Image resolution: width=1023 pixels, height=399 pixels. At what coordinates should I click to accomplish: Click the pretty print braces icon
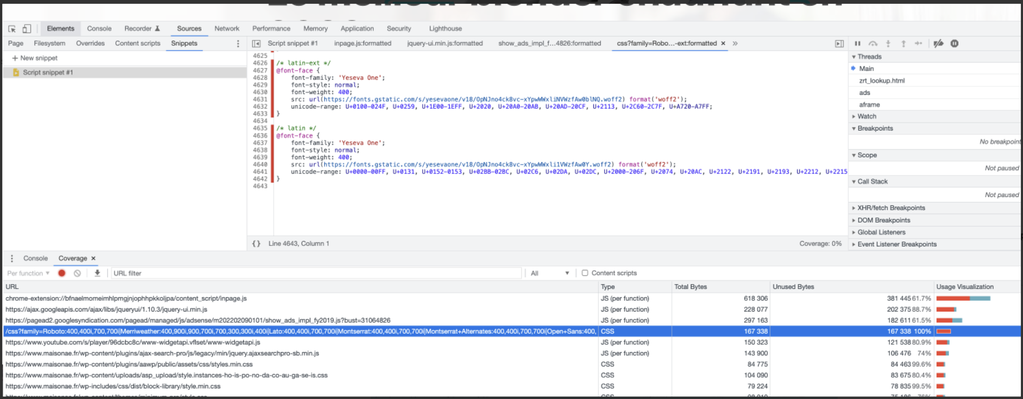[256, 243]
